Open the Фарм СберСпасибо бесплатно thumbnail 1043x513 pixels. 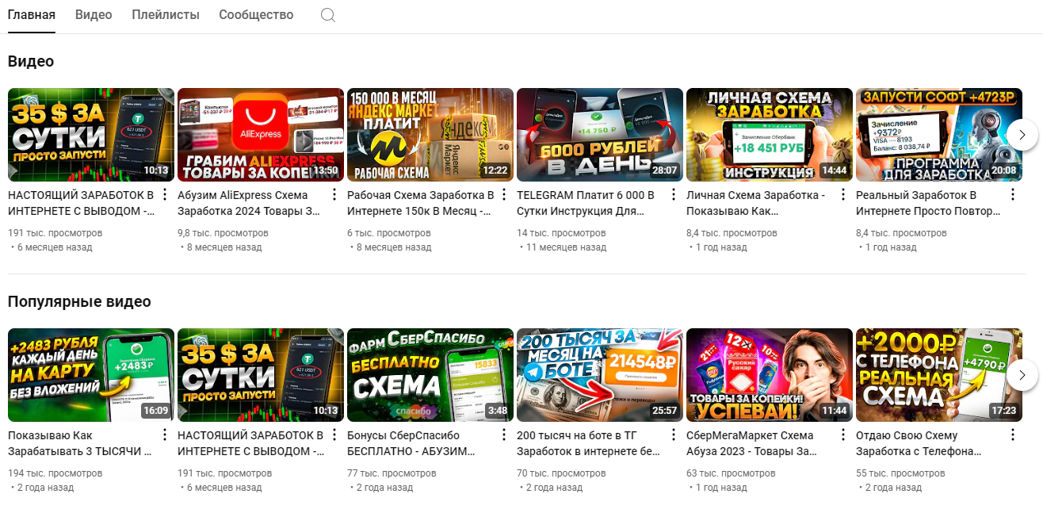point(430,375)
